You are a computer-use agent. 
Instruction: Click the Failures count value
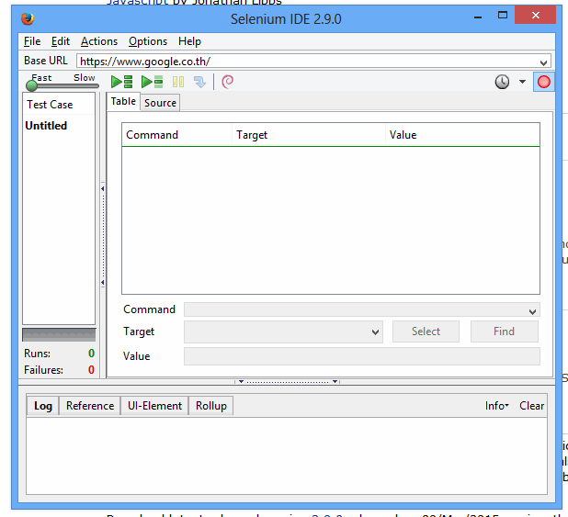click(x=91, y=370)
